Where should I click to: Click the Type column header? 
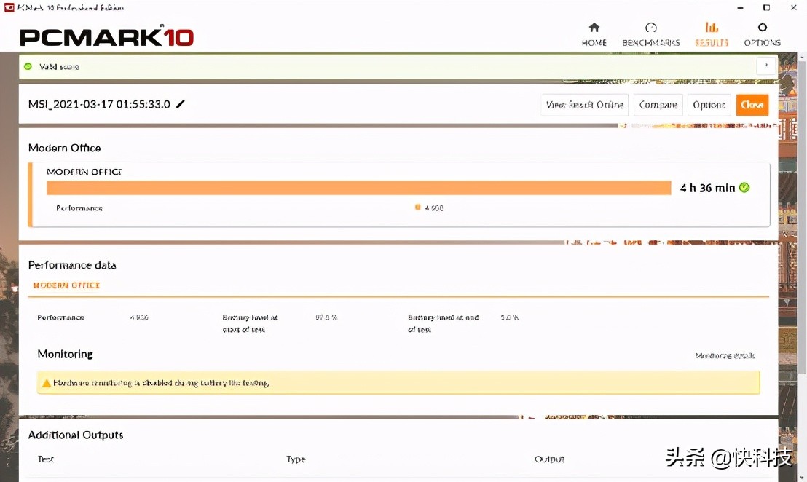296,459
